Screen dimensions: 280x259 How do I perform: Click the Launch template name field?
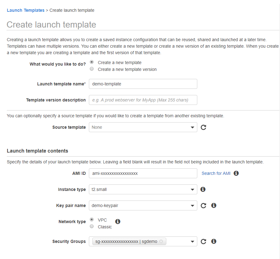143,84
